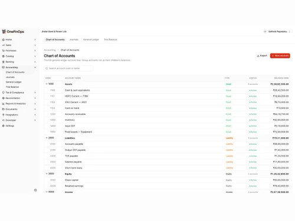This screenshot has width=295, height=221.
Task: Open the Retained earnings row
Action: (x=167, y=186)
